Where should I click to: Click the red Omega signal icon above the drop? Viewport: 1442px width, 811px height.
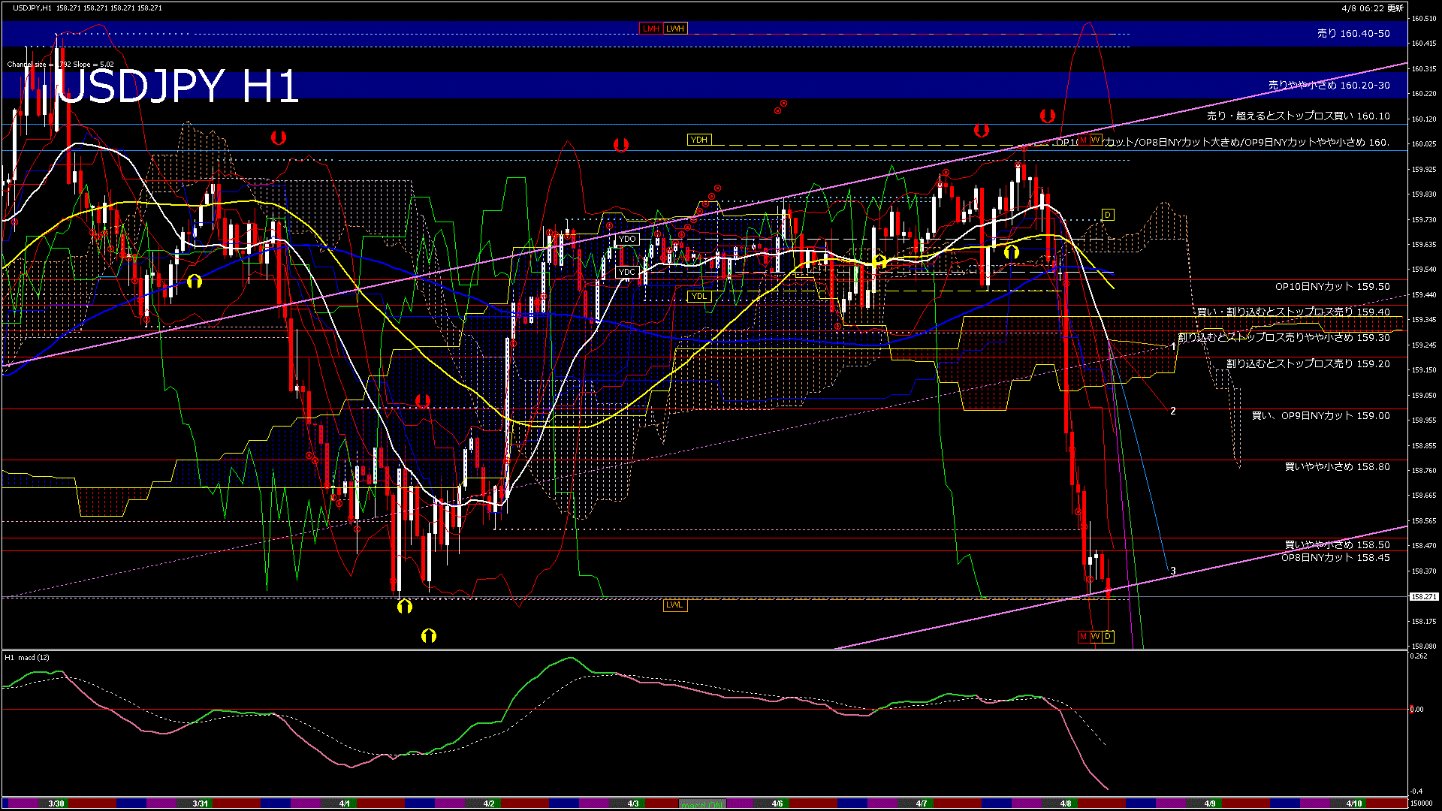1048,116
